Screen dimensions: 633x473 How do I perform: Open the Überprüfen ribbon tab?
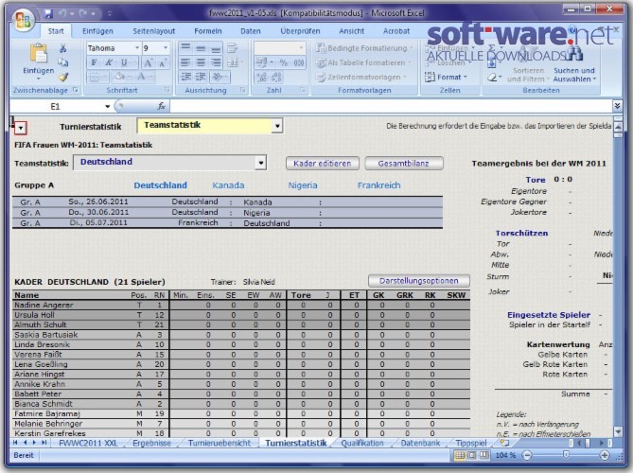tap(300, 31)
